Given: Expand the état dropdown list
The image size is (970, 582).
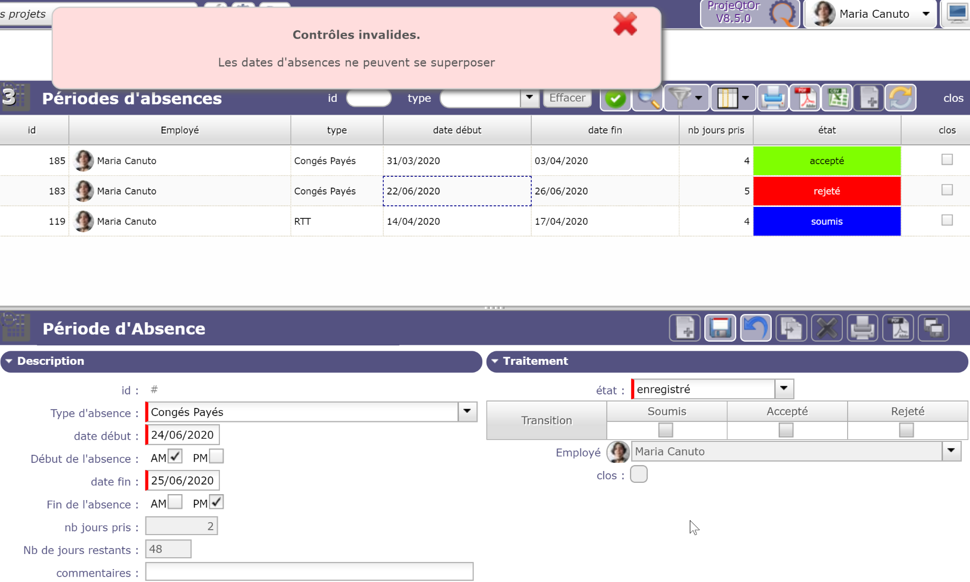Looking at the screenshot, I should pyautogui.click(x=784, y=389).
